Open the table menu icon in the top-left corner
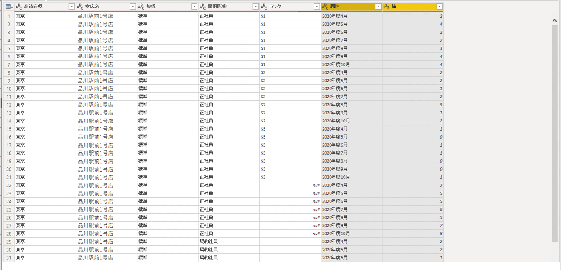 [8, 7]
